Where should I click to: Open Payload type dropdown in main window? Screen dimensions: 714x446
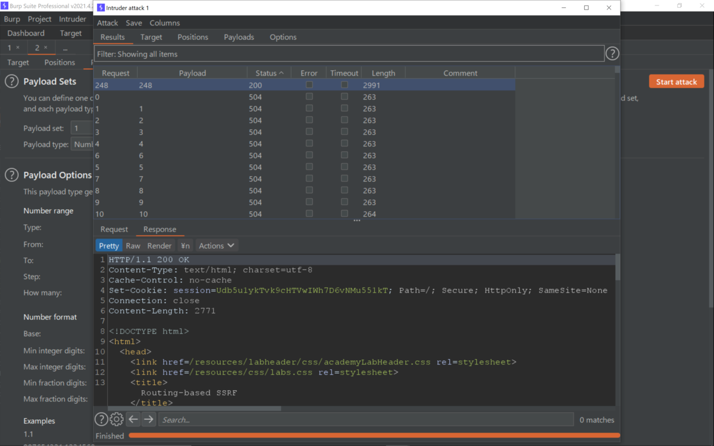point(82,145)
